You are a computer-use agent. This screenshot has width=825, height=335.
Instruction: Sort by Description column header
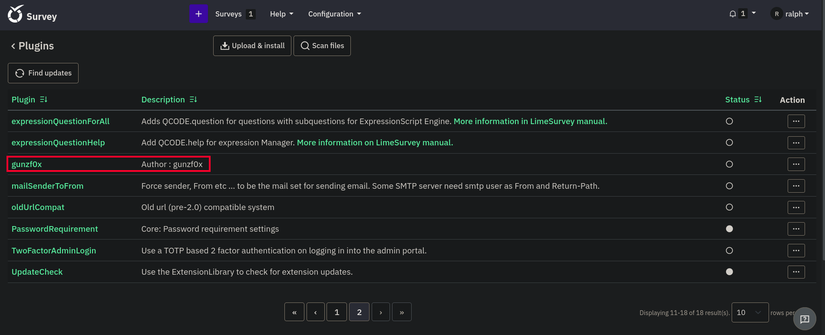pos(163,100)
